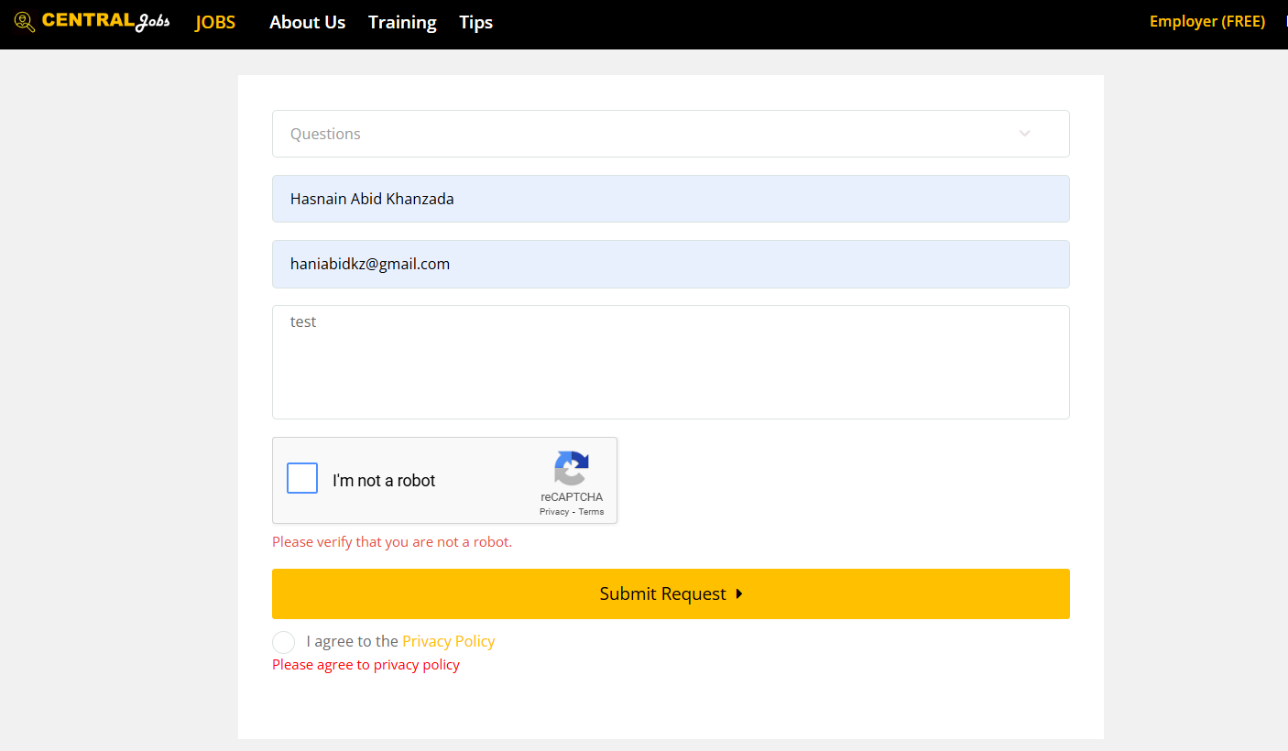The width and height of the screenshot is (1288, 751).
Task: Open the yellow Privacy Policy link
Action: pos(448,641)
